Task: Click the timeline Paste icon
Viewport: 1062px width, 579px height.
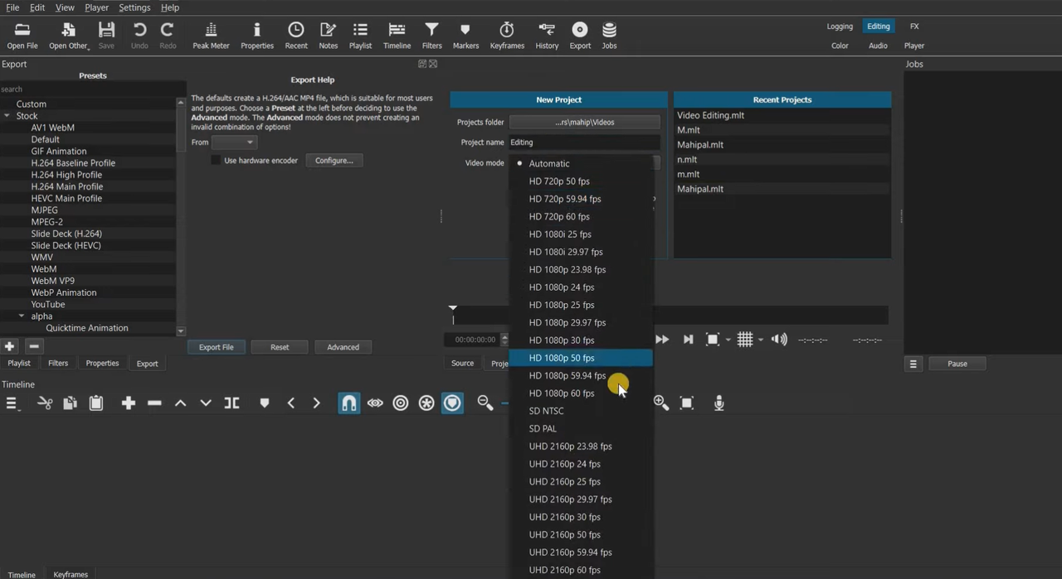Action: (96, 403)
